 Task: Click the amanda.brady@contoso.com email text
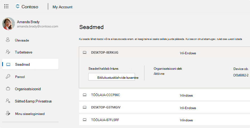click(37, 26)
